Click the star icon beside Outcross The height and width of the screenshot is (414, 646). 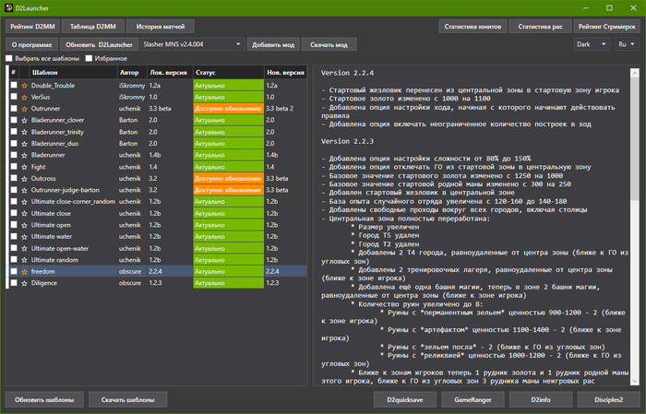[x=25, y=178]
